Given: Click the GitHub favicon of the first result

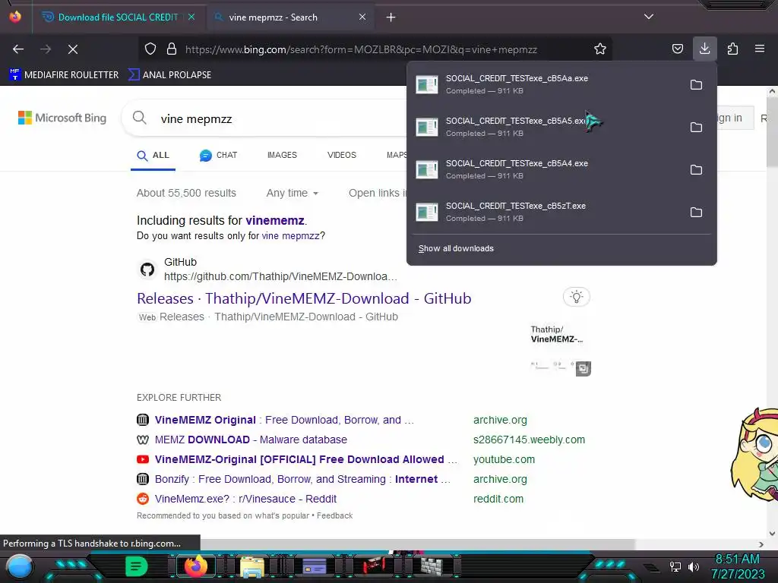Looking at the screenshot, I should point(147,269).
